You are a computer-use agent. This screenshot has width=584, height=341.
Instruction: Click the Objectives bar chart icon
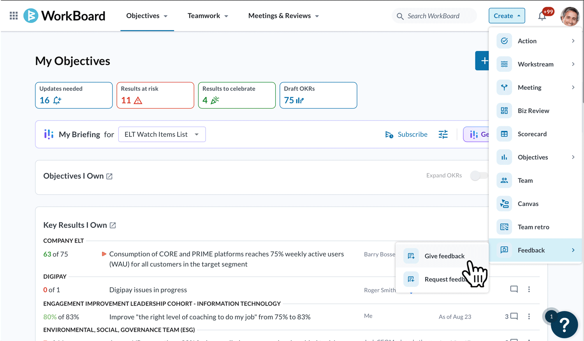[x=504, y=157]
